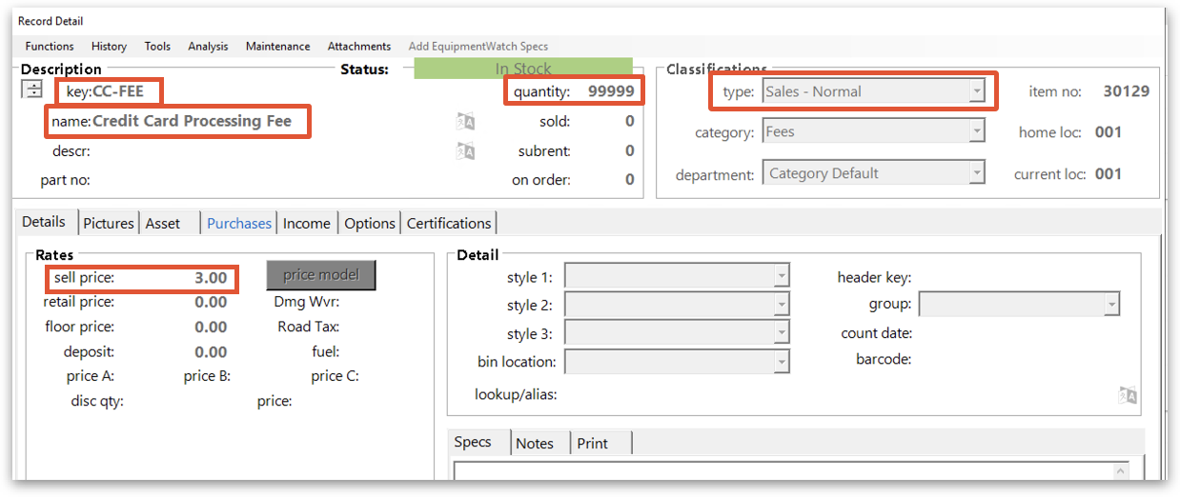Click the retail price value 0.00
Screen dimensions: 1180x497
(211, 302)
